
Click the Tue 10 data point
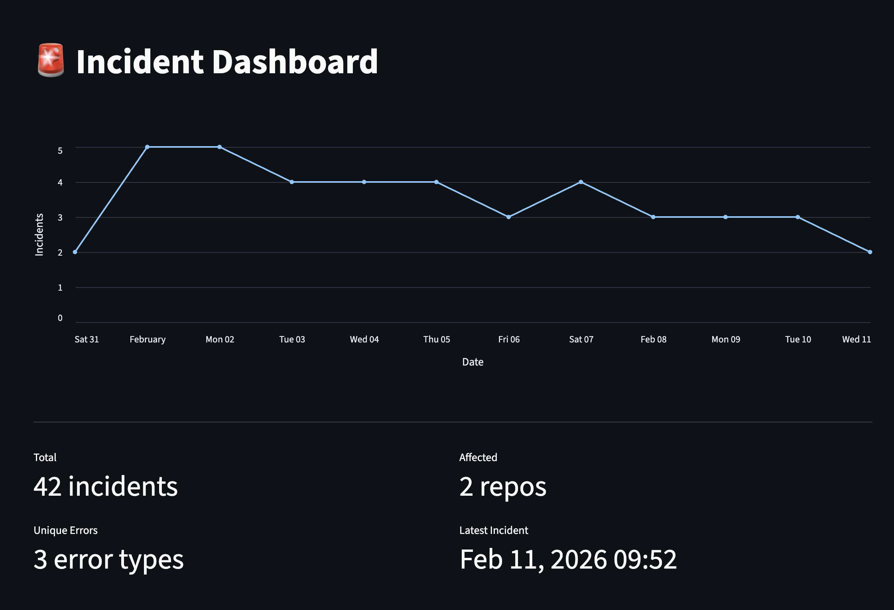(x=798, y=217)
